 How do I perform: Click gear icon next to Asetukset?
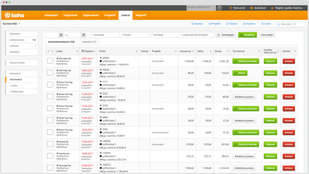pyautogui.click(x=252, y=8)
